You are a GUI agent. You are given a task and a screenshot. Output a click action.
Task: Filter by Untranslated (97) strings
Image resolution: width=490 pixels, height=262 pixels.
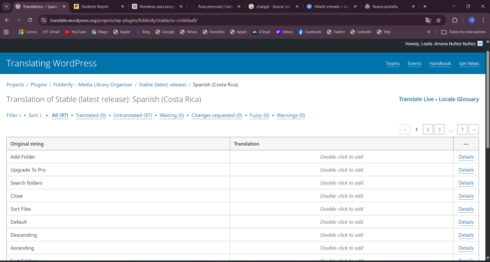(133, 115)
